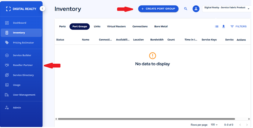Click the Service Directory icon
253x128 pixels.
click(7, 75)
